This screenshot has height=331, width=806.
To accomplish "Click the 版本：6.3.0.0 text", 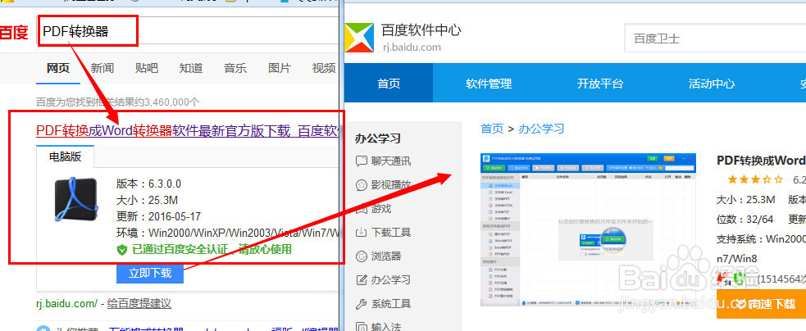I will 148,184.
